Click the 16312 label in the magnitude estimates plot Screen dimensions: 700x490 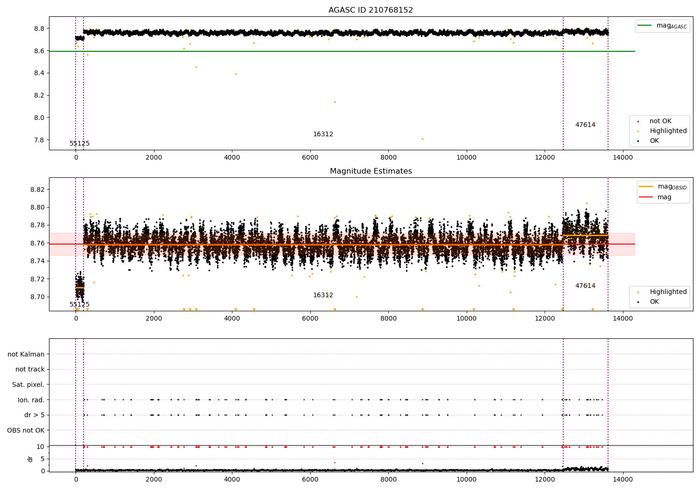pos(323,295)
